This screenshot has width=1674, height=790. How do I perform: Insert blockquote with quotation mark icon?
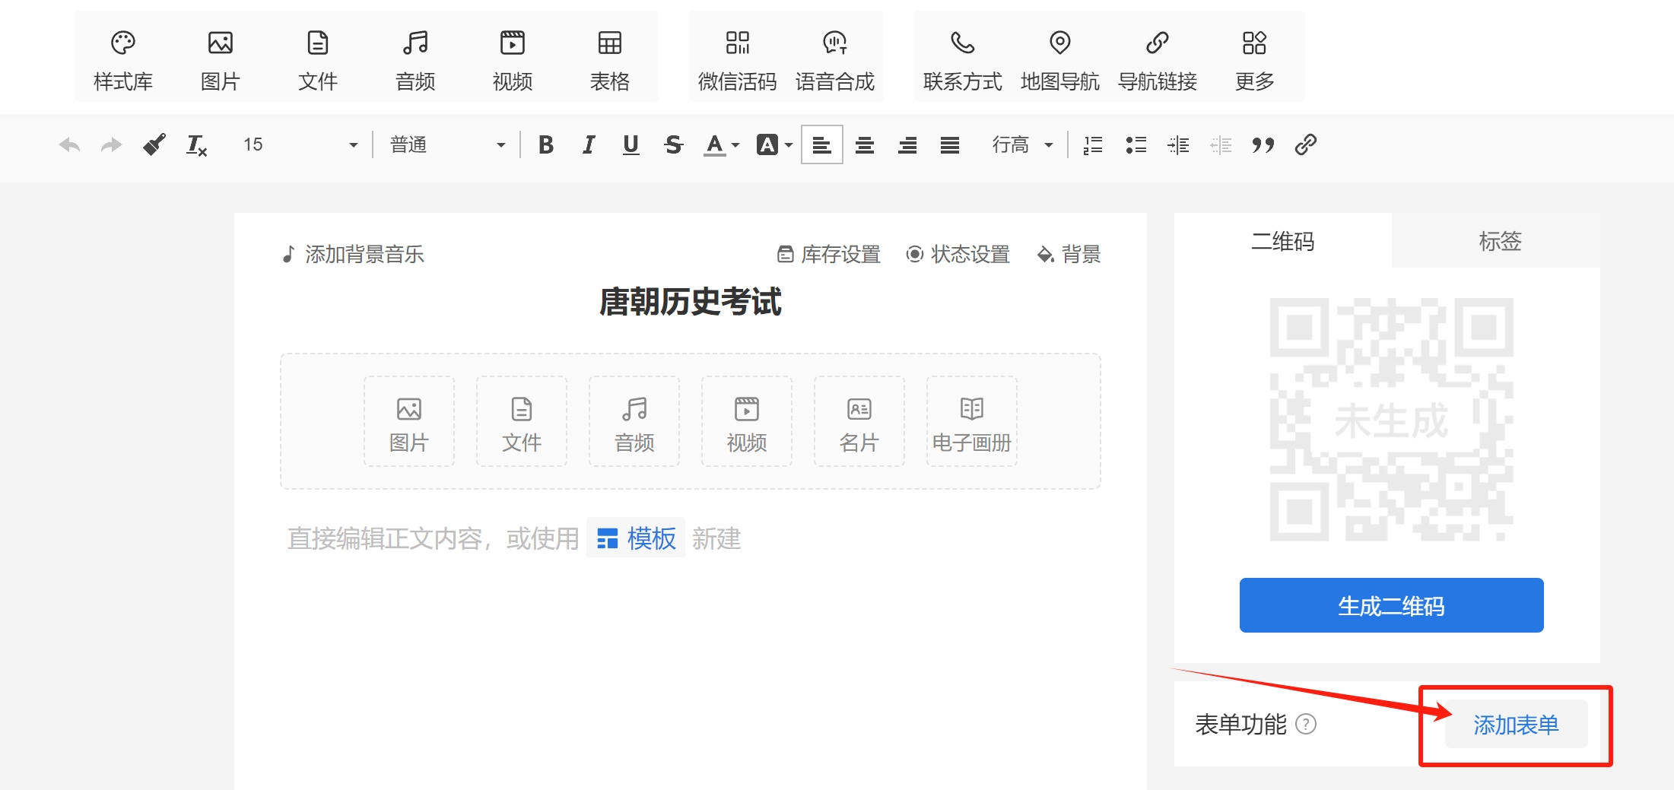pyautogui.click(x=1263, y=144)
